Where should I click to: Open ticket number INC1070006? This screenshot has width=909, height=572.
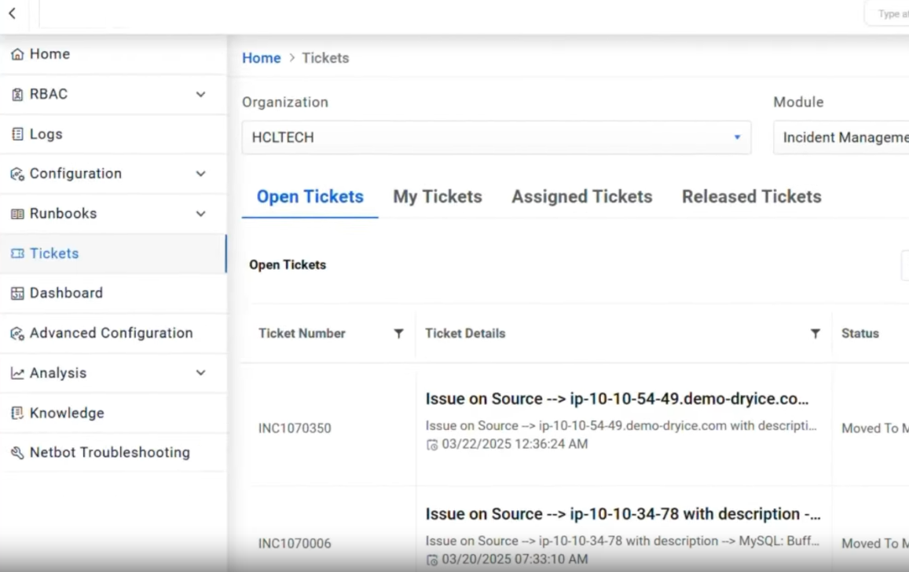pyautogui.click(x=295, y=544)
